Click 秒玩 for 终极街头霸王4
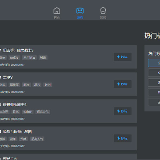 pyautogui.click(x=123, y=111)
